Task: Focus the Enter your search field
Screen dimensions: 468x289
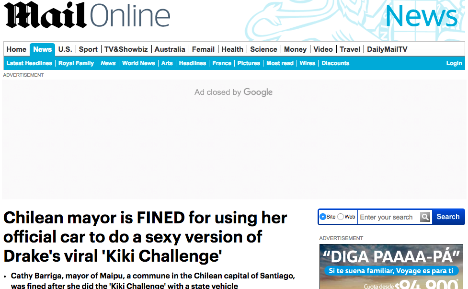Action: click(389, 217)
